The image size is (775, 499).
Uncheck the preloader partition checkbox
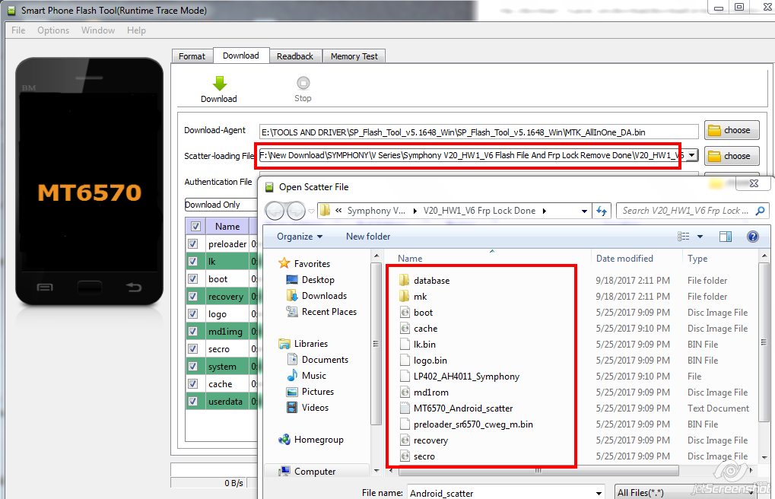pos(193,243)
